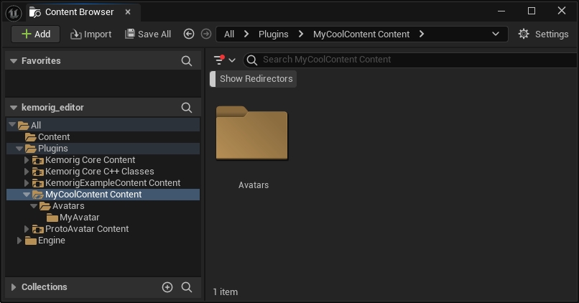
Task: Open the filters funnel icon menu
Action: [x=223, y=60]
